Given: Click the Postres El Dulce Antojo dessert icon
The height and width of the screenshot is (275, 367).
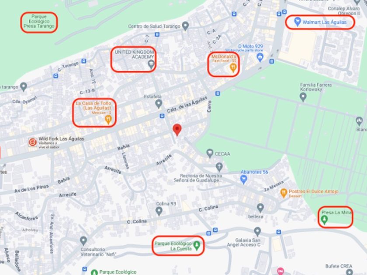Looking at the screenshot, I should pyautogui.click(x=284, y=193).
